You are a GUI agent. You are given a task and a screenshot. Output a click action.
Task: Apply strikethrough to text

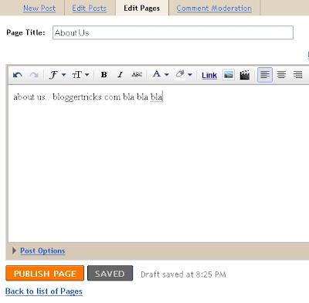137,74
